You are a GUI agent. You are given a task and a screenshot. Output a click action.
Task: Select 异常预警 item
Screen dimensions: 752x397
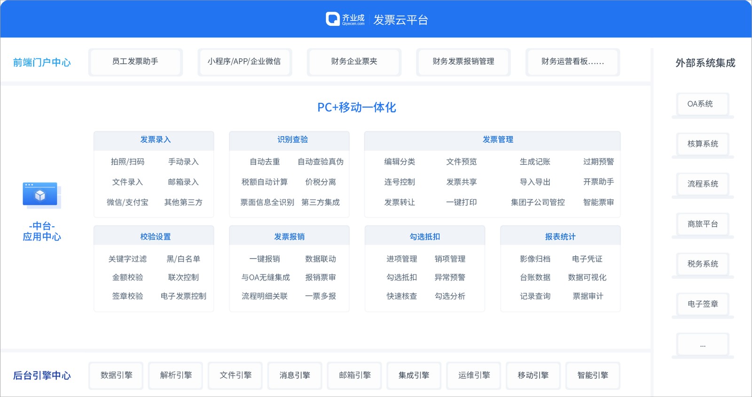point(450,277)
